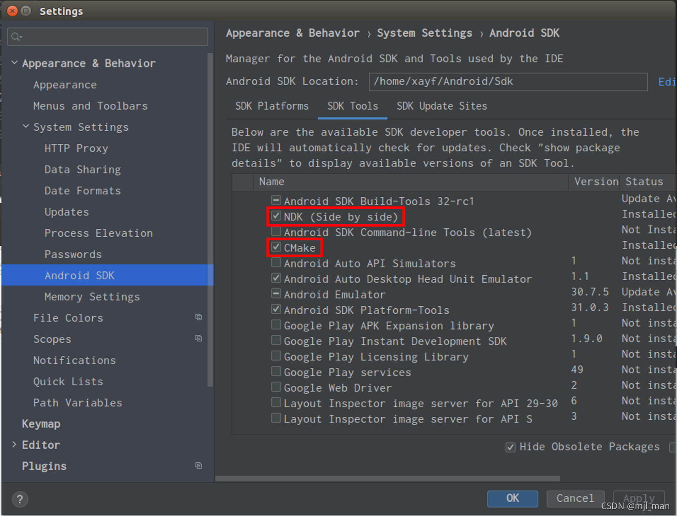Uncheck the NDK (Side by side) checkbox
The height and width of the screenshot is (516, 677).
pos(276,216)
